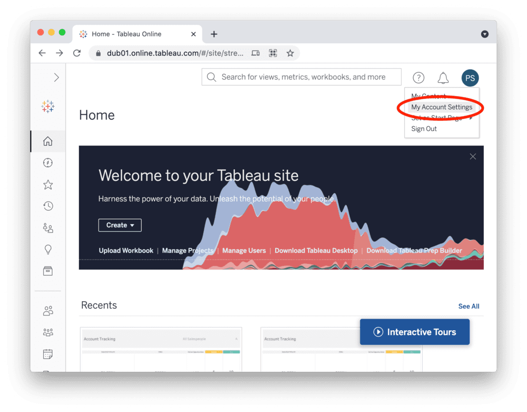Open the Help question mark icon
Image resolution: width=527 pixels, height=412 pixels.
coord(418,78)
